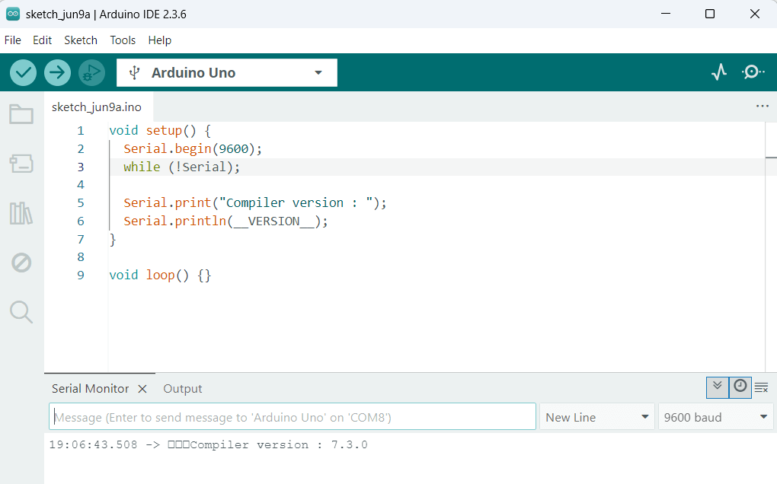Clear the Serial Monitor output
The height and width of the screenshot is (484, 777).
coord(761,388)
